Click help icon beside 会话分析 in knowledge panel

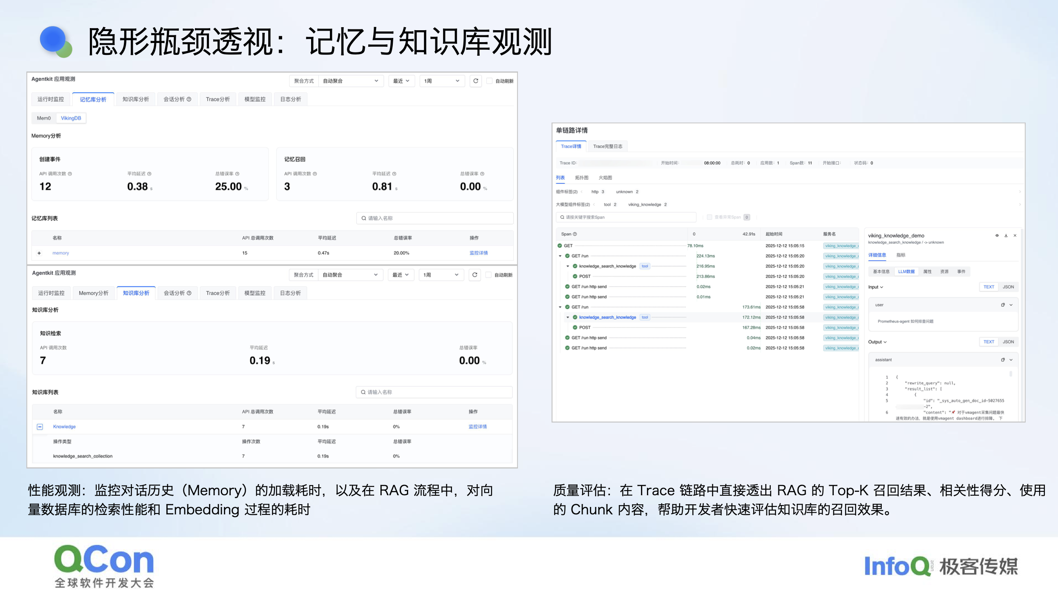click(x=189, y=293)
